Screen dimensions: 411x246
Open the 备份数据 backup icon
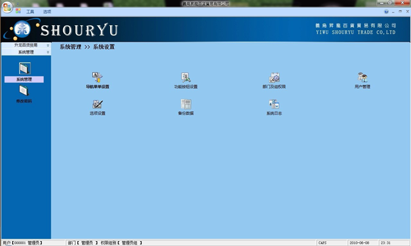click(185, 104)
